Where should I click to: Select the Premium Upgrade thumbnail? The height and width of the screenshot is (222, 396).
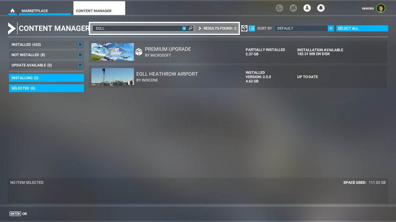112,52
